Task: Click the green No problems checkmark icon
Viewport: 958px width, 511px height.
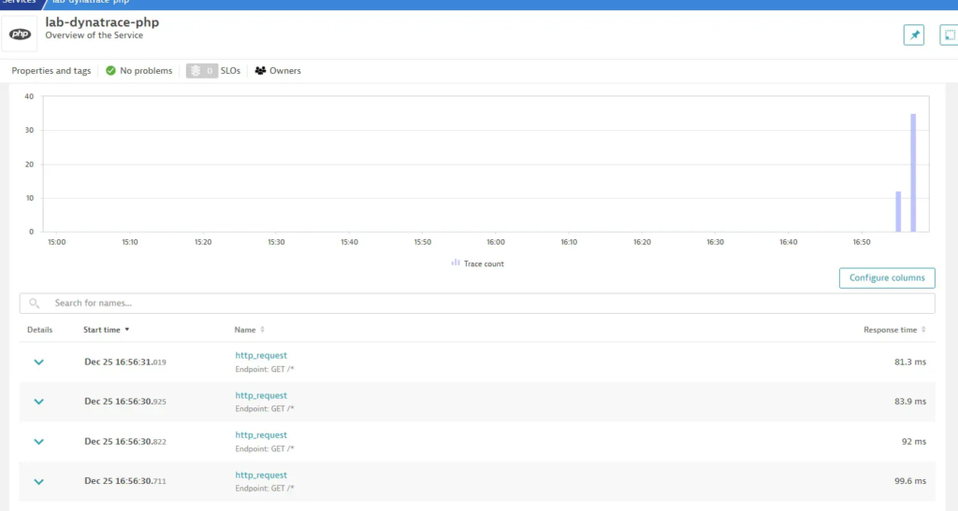Action: pyautogui.click(x=110, y=71)
